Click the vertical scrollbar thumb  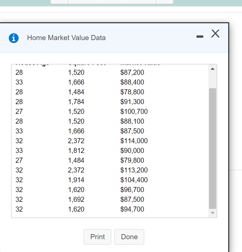212,148
